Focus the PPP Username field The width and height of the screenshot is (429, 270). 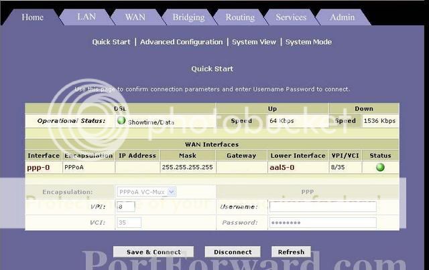[322, 207]
